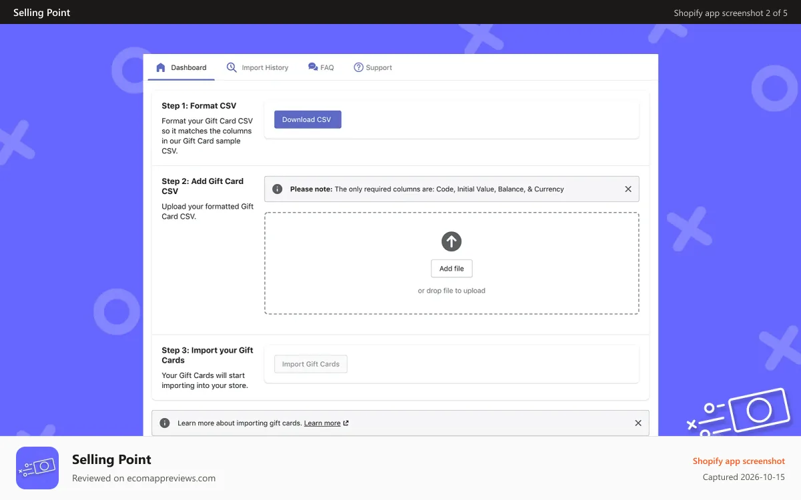The width and height of the screenshot is (801, 500).
Task: Click the Step 1: Format CSV heading
Action: (x=199, y=105)
